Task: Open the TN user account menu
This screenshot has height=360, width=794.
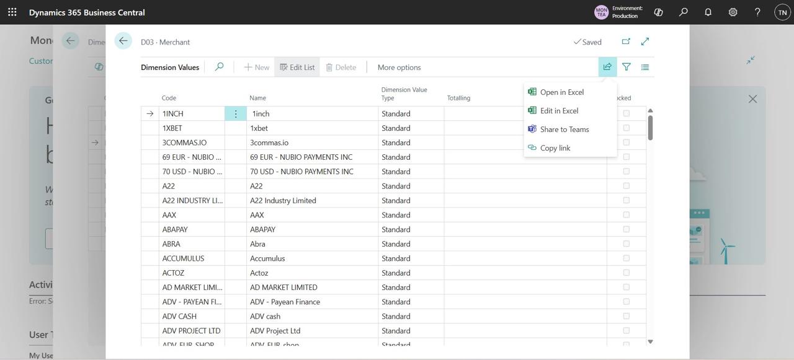Action: [783, 12]
